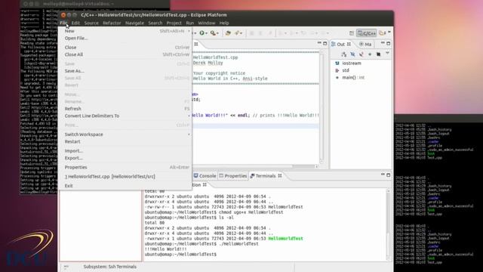Click the green Run button in toolbar

point(202,33)
